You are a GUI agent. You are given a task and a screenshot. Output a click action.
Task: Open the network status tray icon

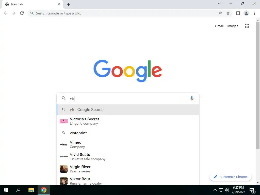(221, 190)
